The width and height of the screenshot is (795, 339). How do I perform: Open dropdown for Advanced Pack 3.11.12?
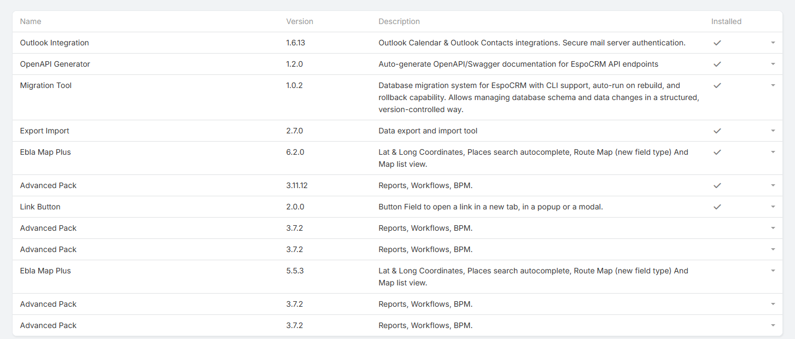(x=773, y=185)
